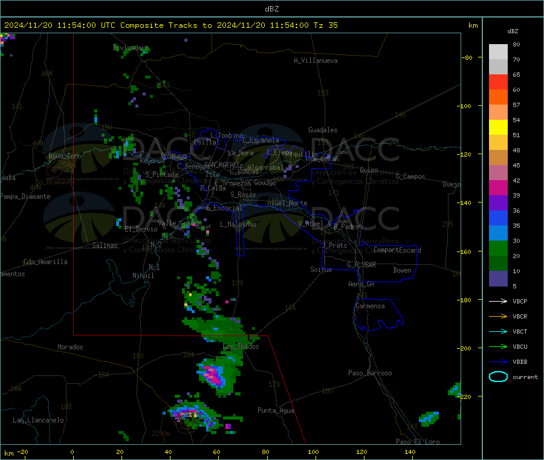The width and height of the screenshot is (544, 460).
Task: Click the Nihuil place label
Action: 143,276
